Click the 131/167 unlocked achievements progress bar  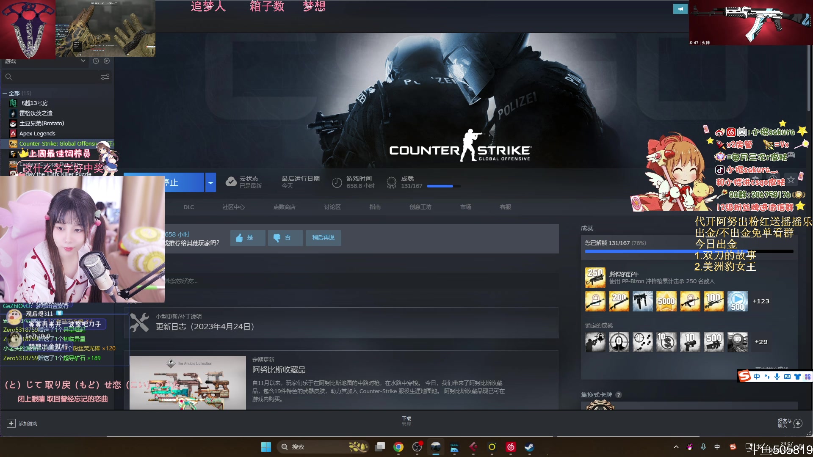[689, 251]
